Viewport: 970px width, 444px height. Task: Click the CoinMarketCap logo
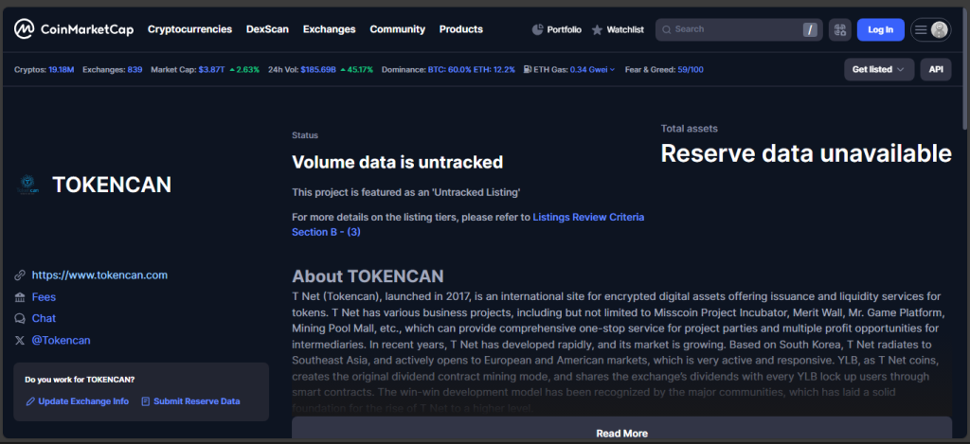74,29
